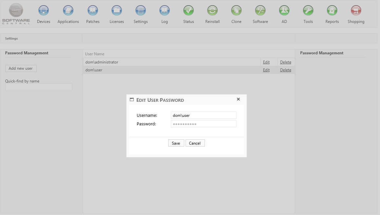Close the Edit User Password dialog

tap(238, 99)
